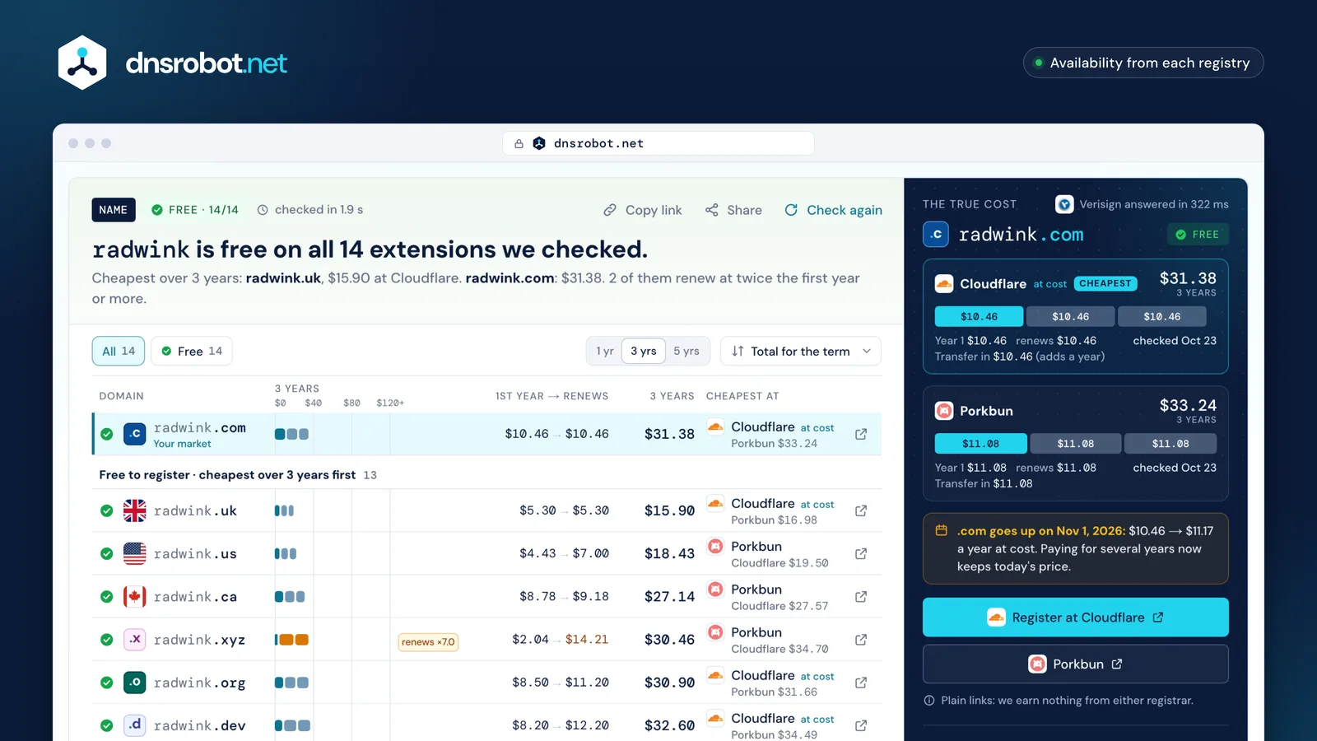This screenshot has height=741, width=1317.
Task: Click the CHEAPEST badge on the Cloudflare card
Action: click(1105, 283)
